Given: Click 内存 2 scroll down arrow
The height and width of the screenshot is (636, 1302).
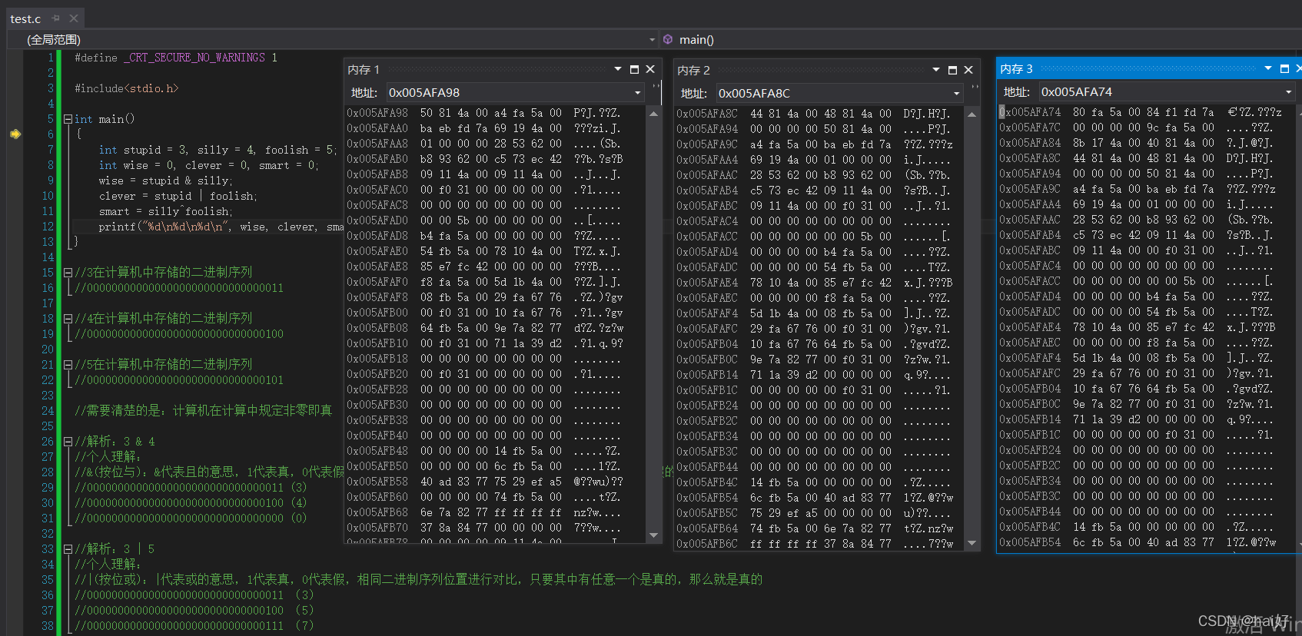Looking at the screenshot, I should click(972, 543).
